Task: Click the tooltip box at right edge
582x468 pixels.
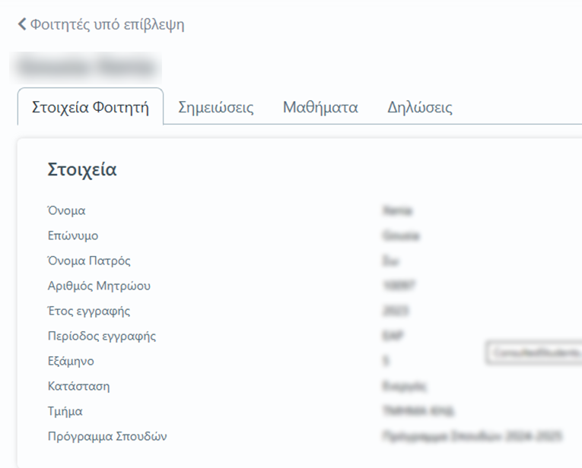Action: pos(534,353)
